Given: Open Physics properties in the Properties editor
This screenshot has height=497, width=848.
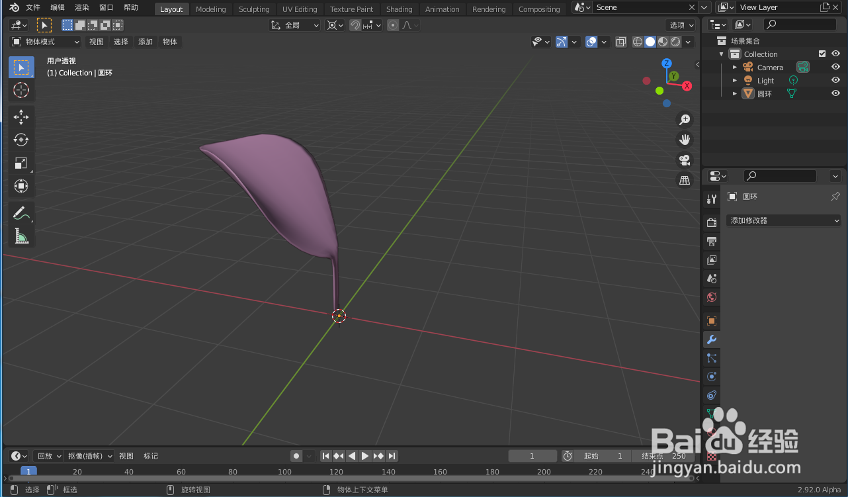Looking at the screenshot, I should pyautogui.click(x=711, y=376).
